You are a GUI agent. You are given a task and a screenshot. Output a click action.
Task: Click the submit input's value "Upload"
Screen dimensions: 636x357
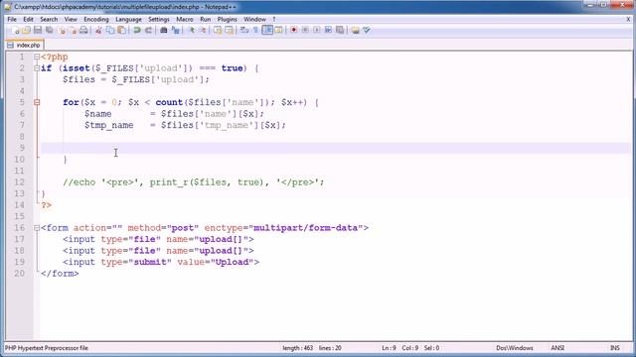232,262
